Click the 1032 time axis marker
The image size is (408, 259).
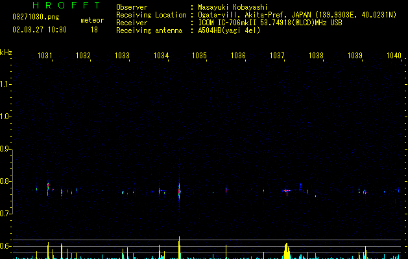[83, 56]
